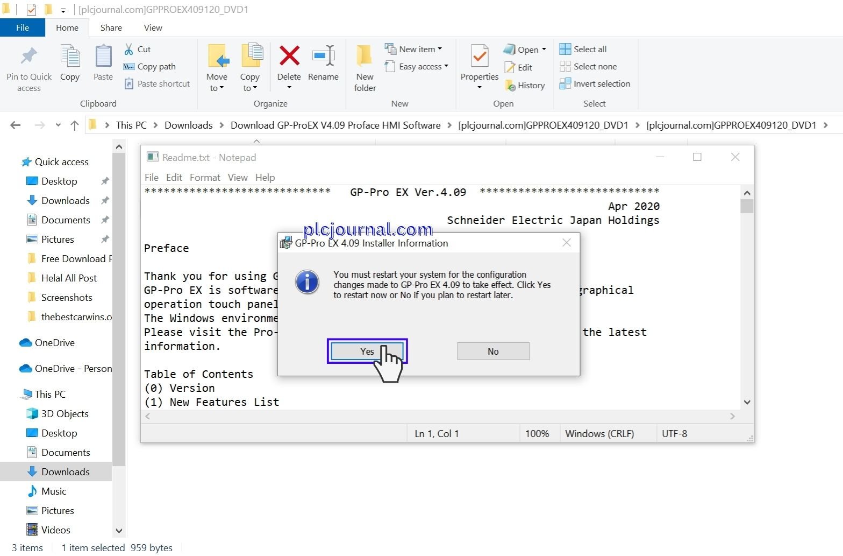Select Videos in navigation pane
Viewport: 843px width, 556px height.
point(56,530)
